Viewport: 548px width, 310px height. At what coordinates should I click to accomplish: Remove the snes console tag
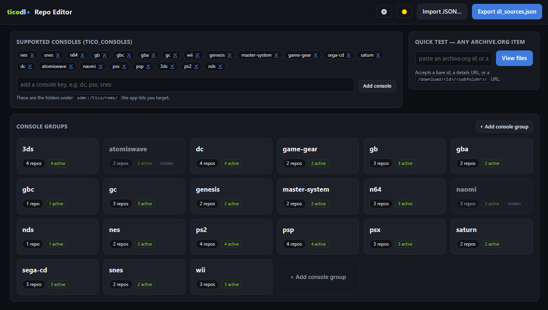58,55
